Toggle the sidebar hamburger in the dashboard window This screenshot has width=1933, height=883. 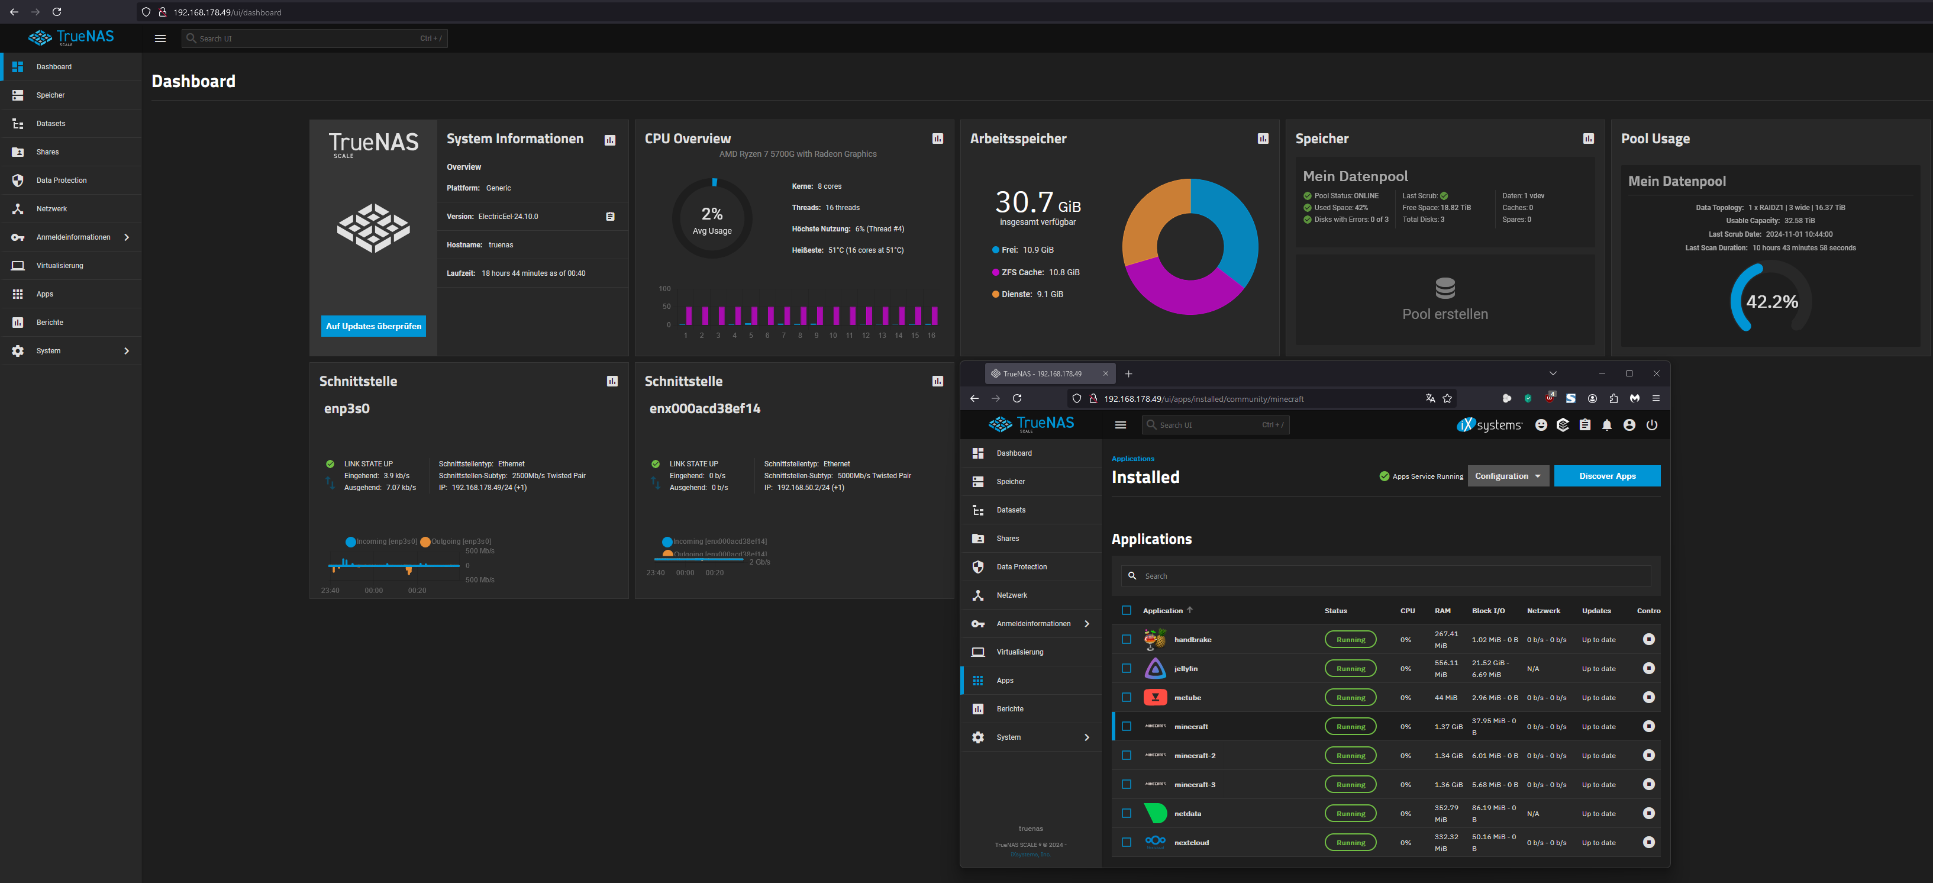coord(160,38)
